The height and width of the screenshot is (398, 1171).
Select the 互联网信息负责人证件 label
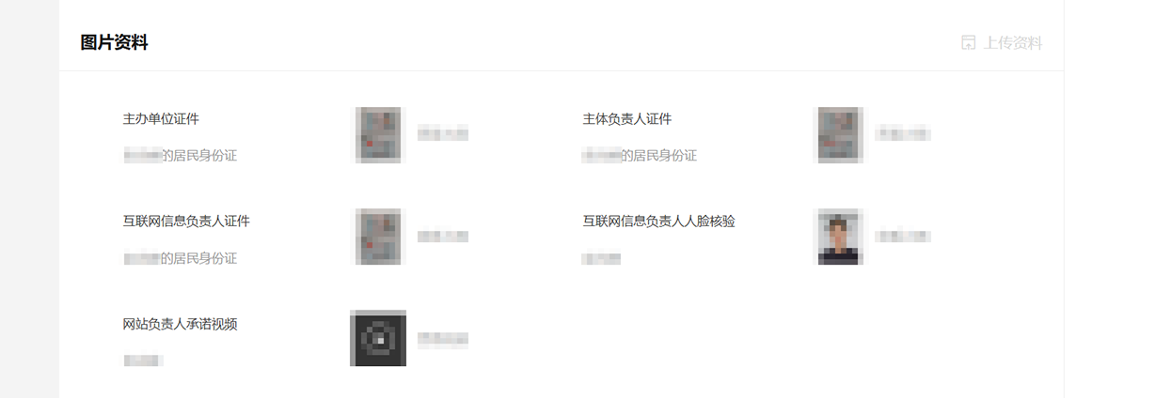[x=186, y=222]
